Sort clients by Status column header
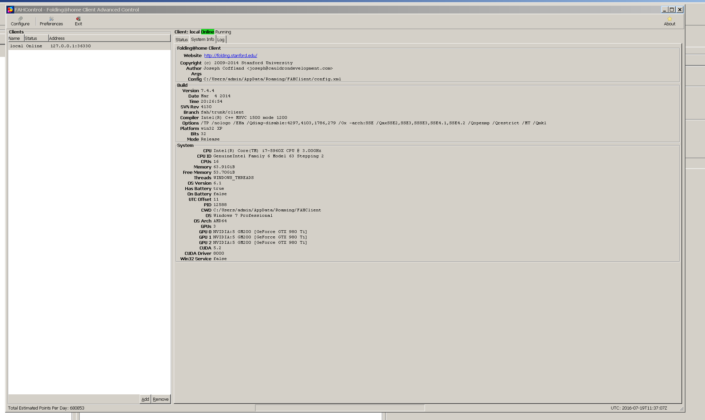This screenshot has width=705, height=420. tap(36, 38)
